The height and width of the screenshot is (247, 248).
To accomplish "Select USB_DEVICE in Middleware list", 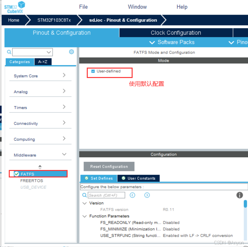I will click(x=33, y=187).
